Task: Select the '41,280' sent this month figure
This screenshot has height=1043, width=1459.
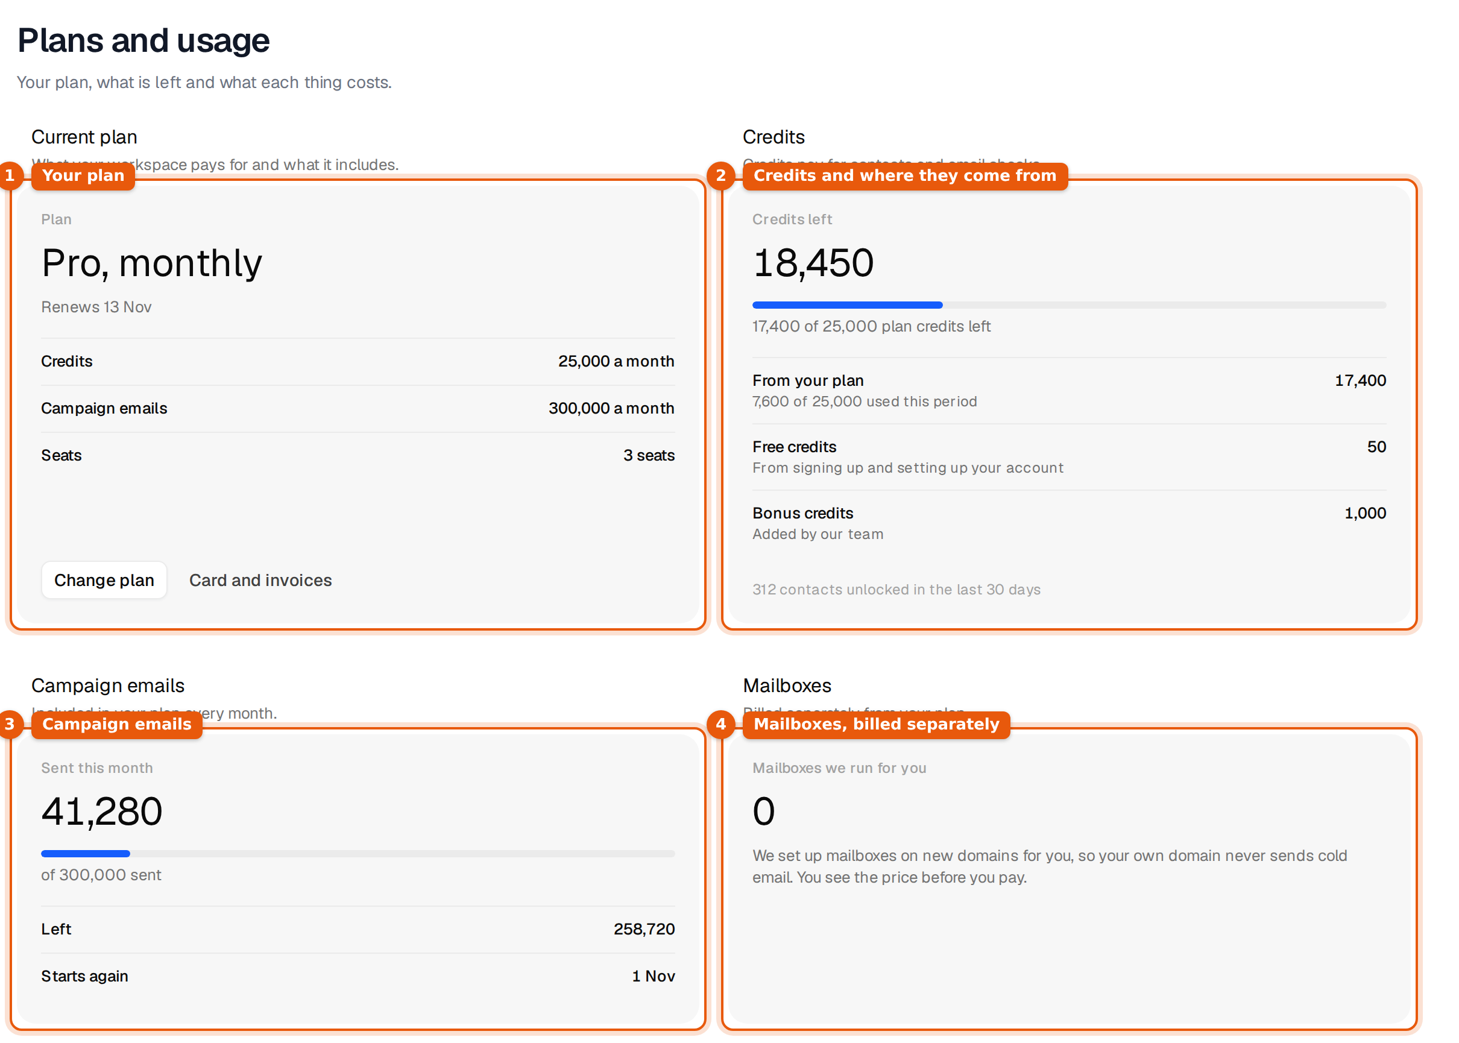Action: pyautogui.click(x=101, y=812)
